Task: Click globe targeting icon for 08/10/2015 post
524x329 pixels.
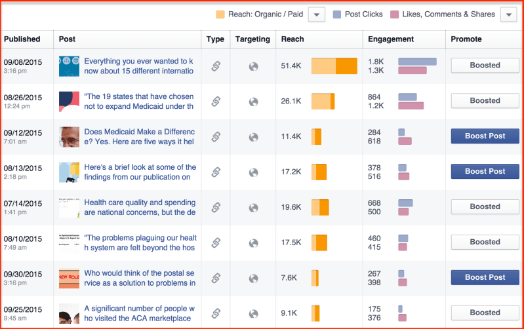Action: pyautogui.click(x=253, y=242)
